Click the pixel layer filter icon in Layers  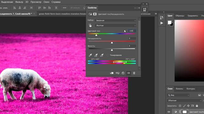point(200,95)
